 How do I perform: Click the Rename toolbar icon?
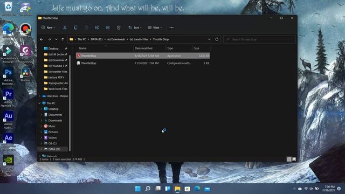[x=97, y=27]
